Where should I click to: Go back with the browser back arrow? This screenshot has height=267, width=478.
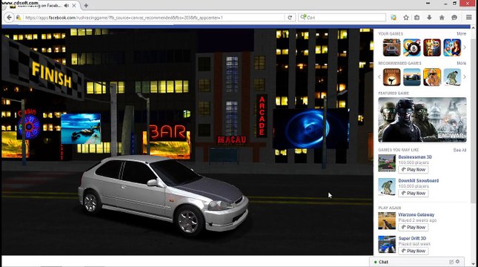(9, 18)
